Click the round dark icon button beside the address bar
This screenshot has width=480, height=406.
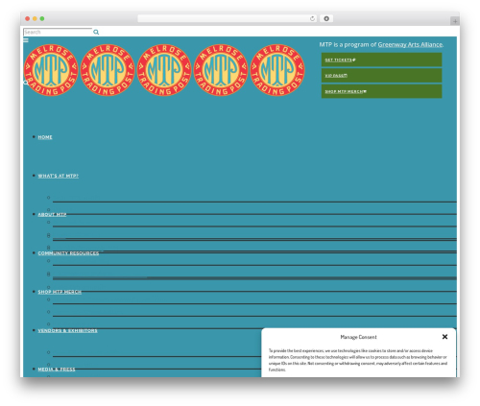(x=326, y=18)
